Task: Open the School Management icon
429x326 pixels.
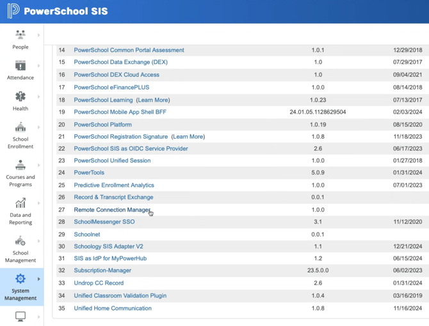Action: click(x=20, y=241)
